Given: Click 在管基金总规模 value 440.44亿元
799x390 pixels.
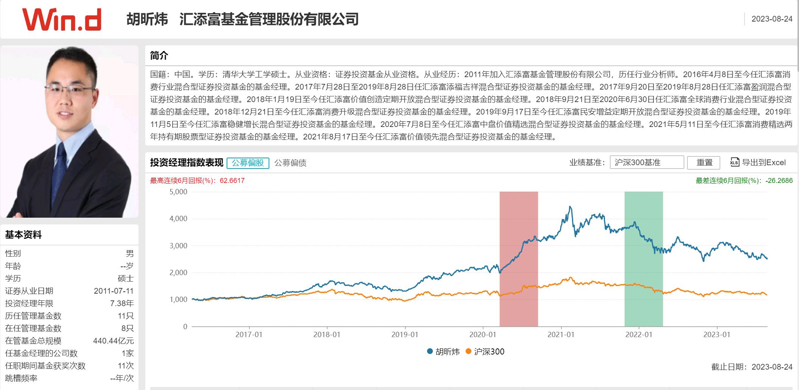Looking at the screenshot, I should point(113,341).
